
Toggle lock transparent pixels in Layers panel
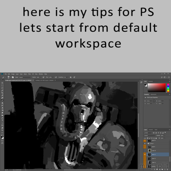[147, 138]
